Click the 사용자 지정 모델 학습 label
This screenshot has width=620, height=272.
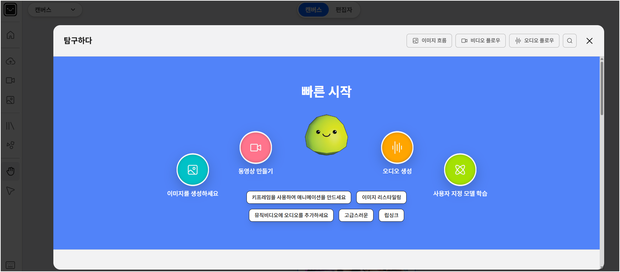pyautogui.click(x=460, y=194)
